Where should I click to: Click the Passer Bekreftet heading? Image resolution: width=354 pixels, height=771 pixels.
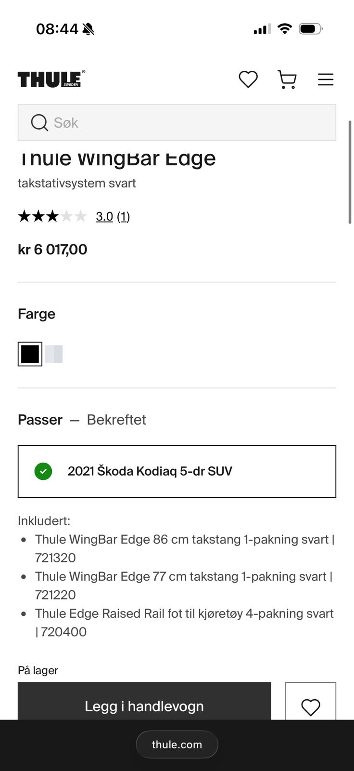[82, 420]
